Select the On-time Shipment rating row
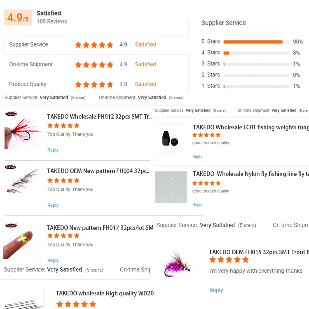The width and height of the screenshot is (309, 309). click(96, 65)
